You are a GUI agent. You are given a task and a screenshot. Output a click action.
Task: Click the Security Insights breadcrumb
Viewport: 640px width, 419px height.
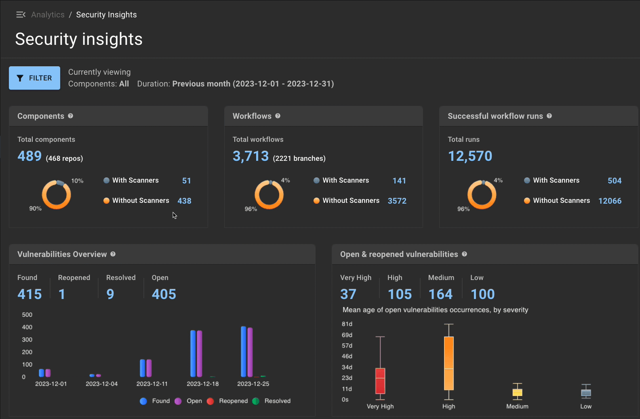coord(106,15)
